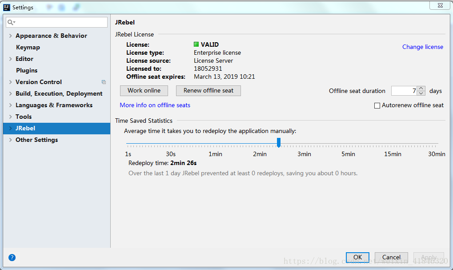
Task: Expand Languages & Frameworks node
Action: click(x=10, y=105)
